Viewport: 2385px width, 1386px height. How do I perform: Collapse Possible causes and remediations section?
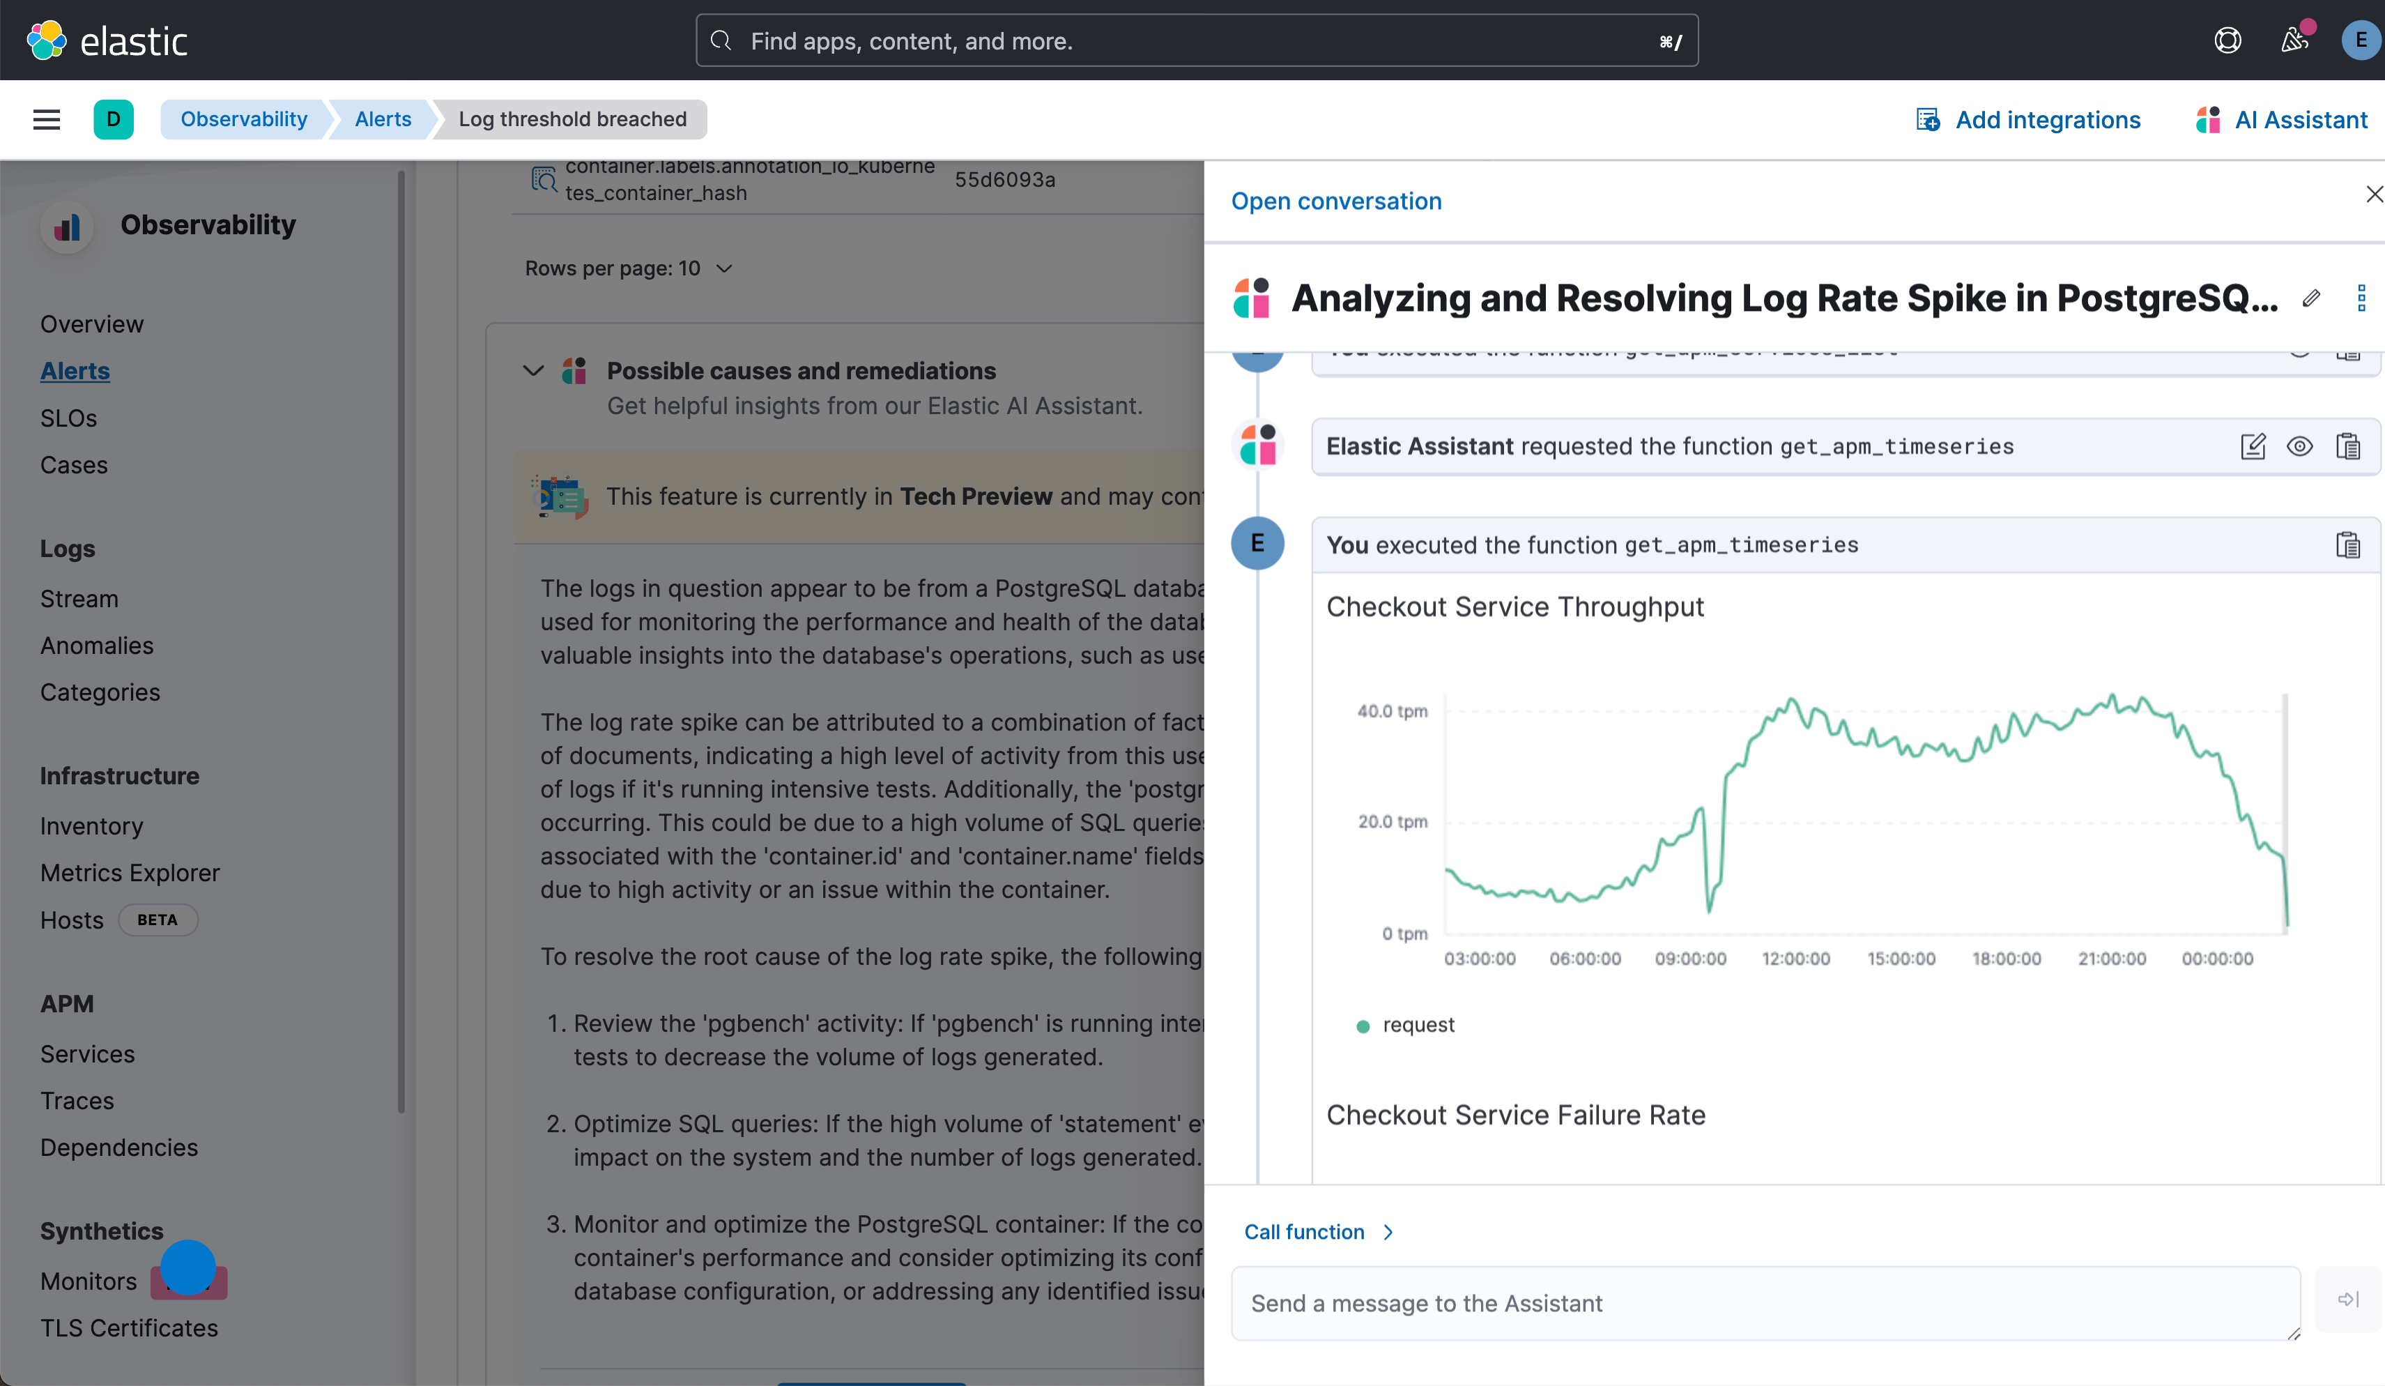click(534, 371)
